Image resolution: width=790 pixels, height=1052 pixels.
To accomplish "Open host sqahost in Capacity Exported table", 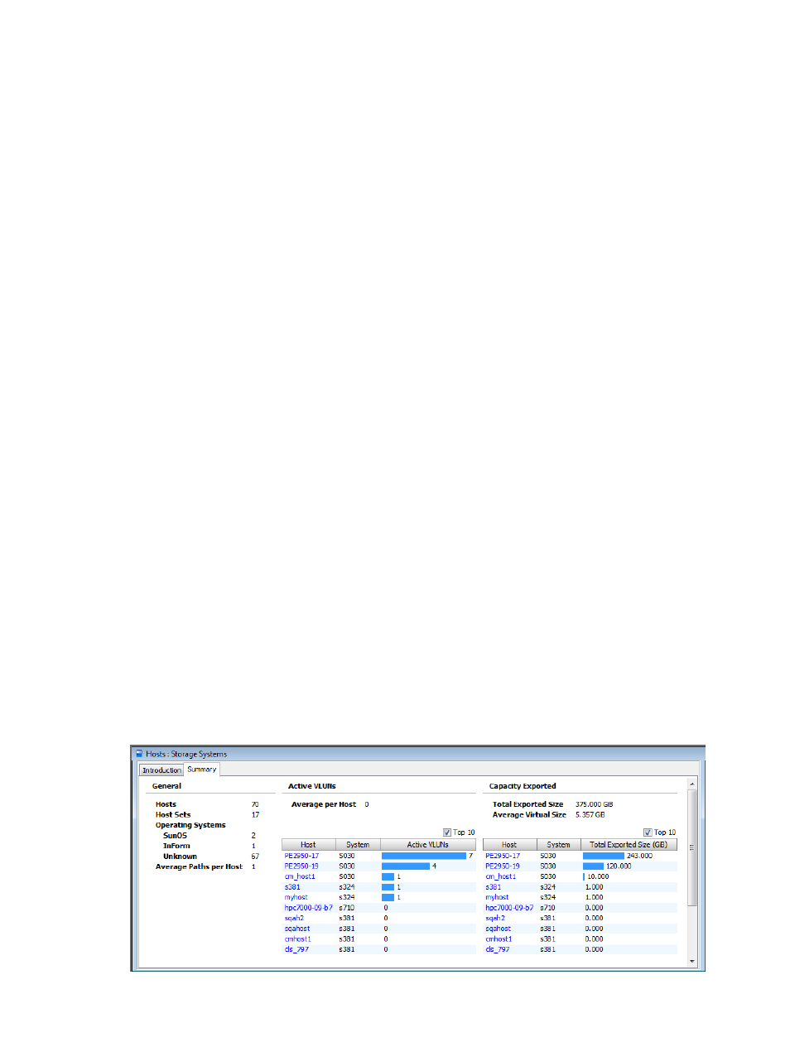I will [x=499, y=929].
